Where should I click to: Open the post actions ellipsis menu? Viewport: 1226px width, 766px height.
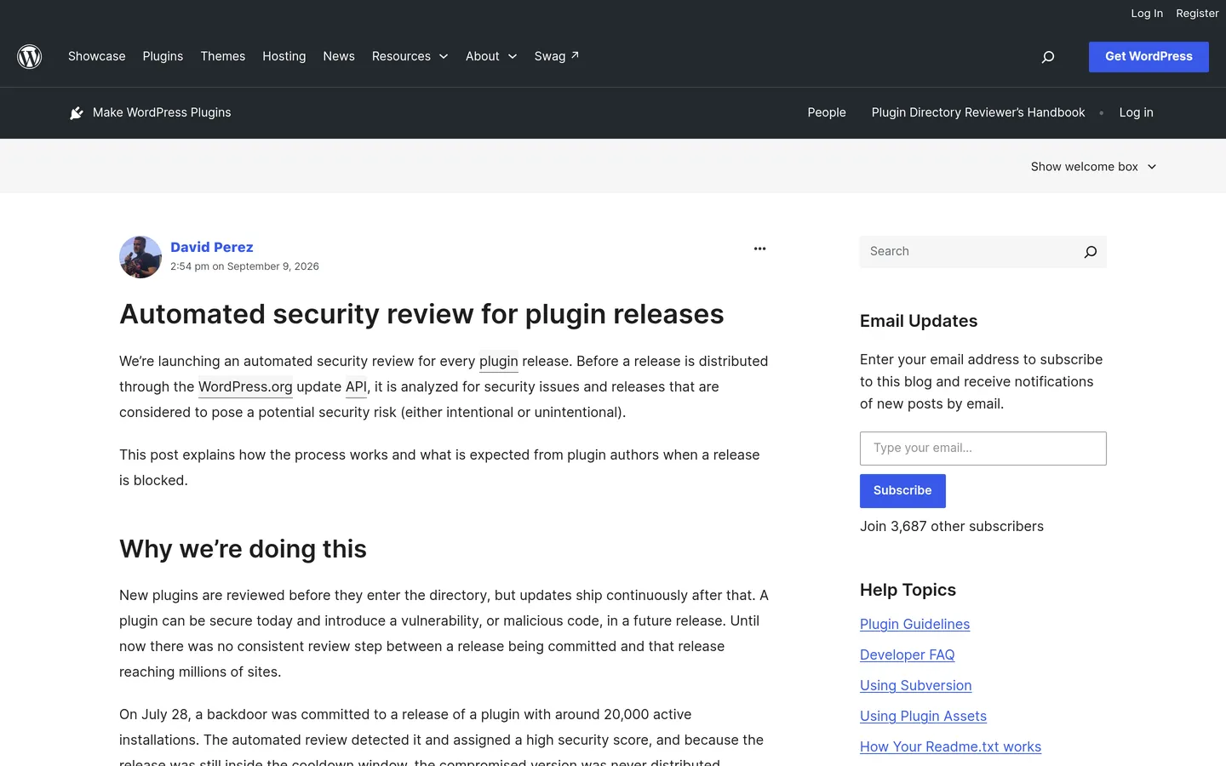(760, 249)
